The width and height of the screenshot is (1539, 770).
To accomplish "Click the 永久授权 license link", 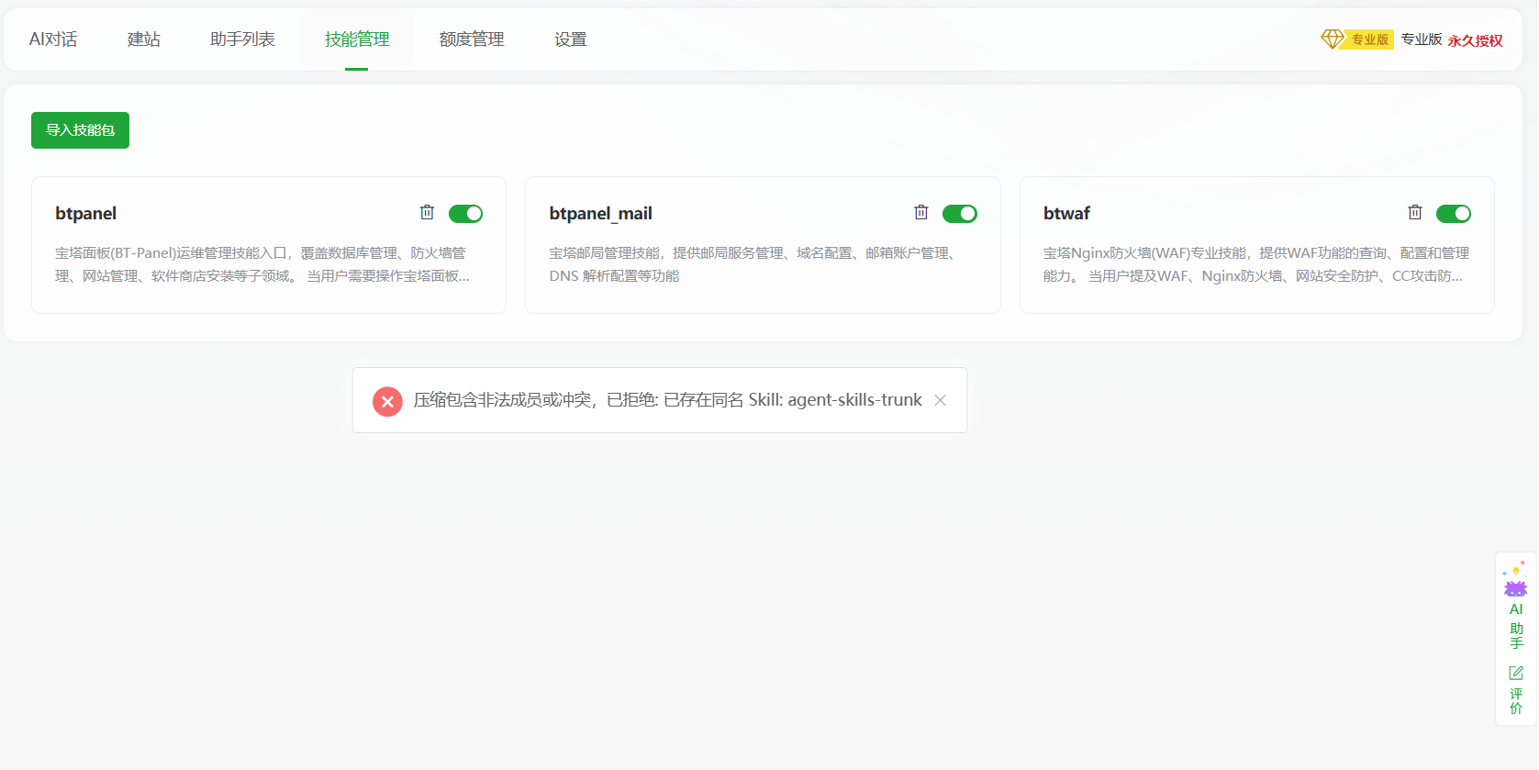I will coord(1476,40).
